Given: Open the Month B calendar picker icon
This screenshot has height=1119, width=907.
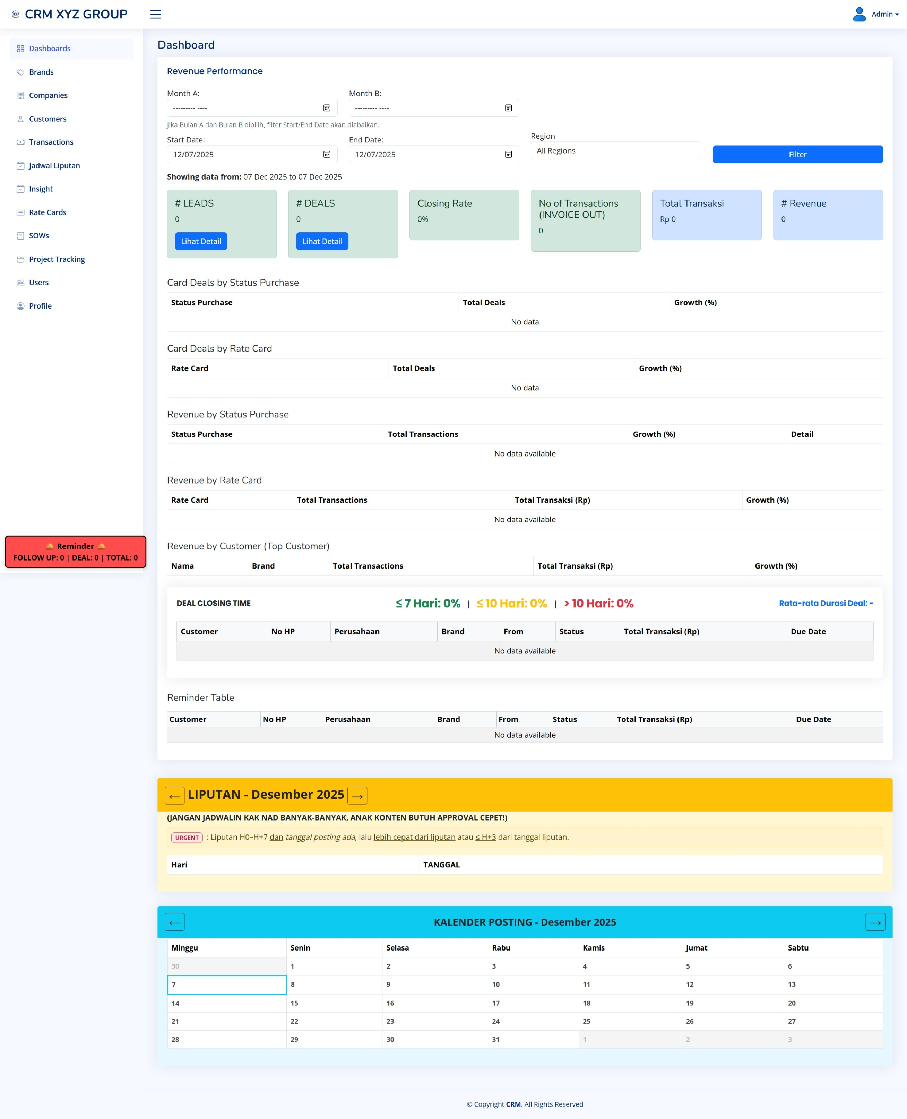Looking at the screenshot, I should pos(508,107).
